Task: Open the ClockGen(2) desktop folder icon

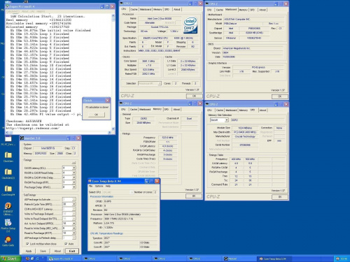Action: pos(8,172)
